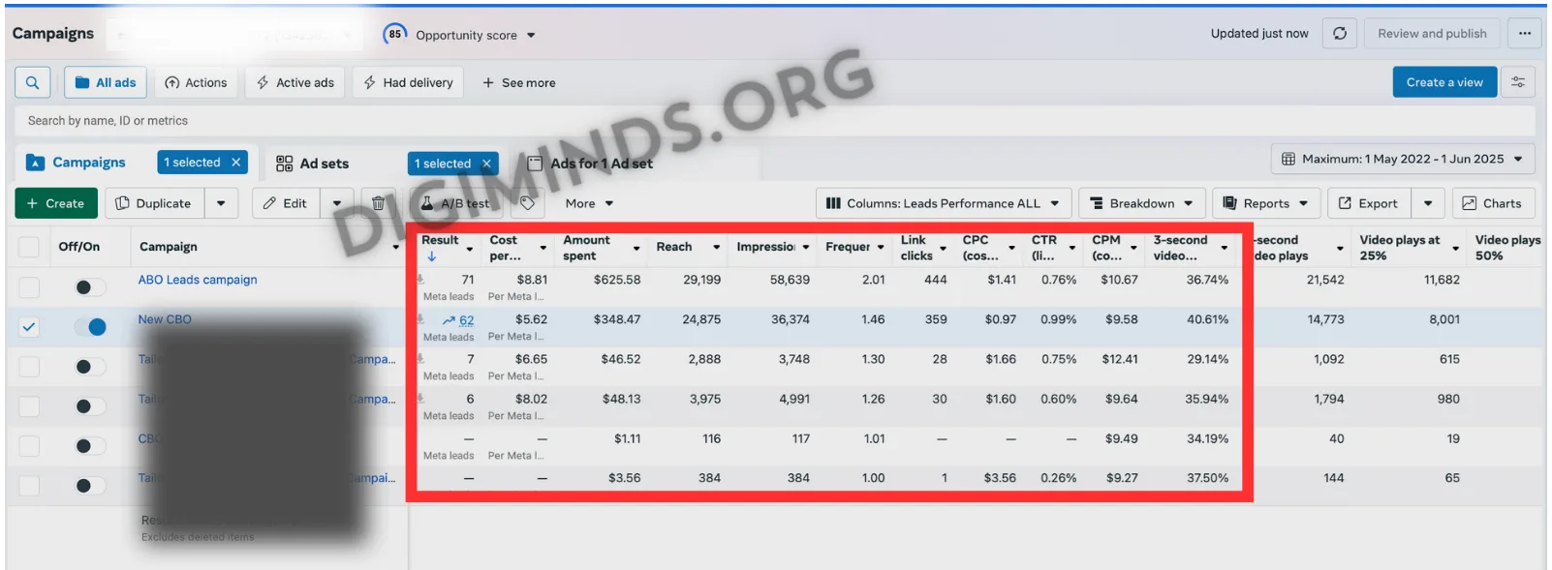Turn on ABO Leads campaign toggle
The image size is (1552, 570).
click(89, 287)
